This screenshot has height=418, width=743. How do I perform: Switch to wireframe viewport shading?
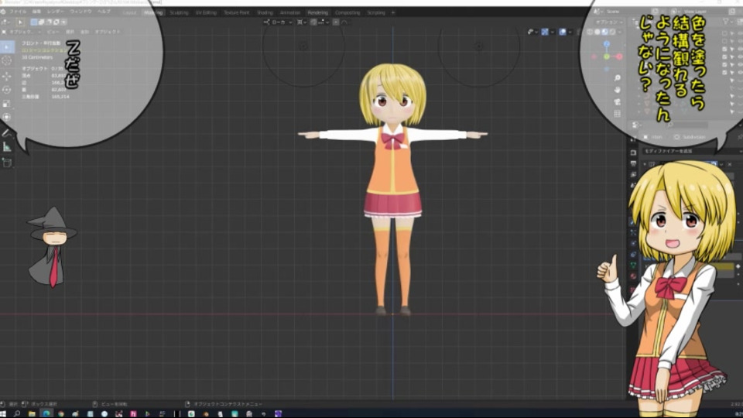(590, 32)
